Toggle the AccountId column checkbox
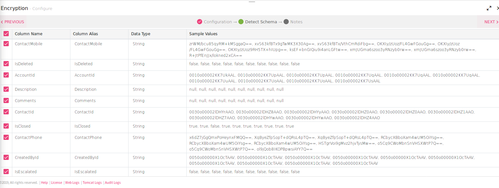 point(6,75)
